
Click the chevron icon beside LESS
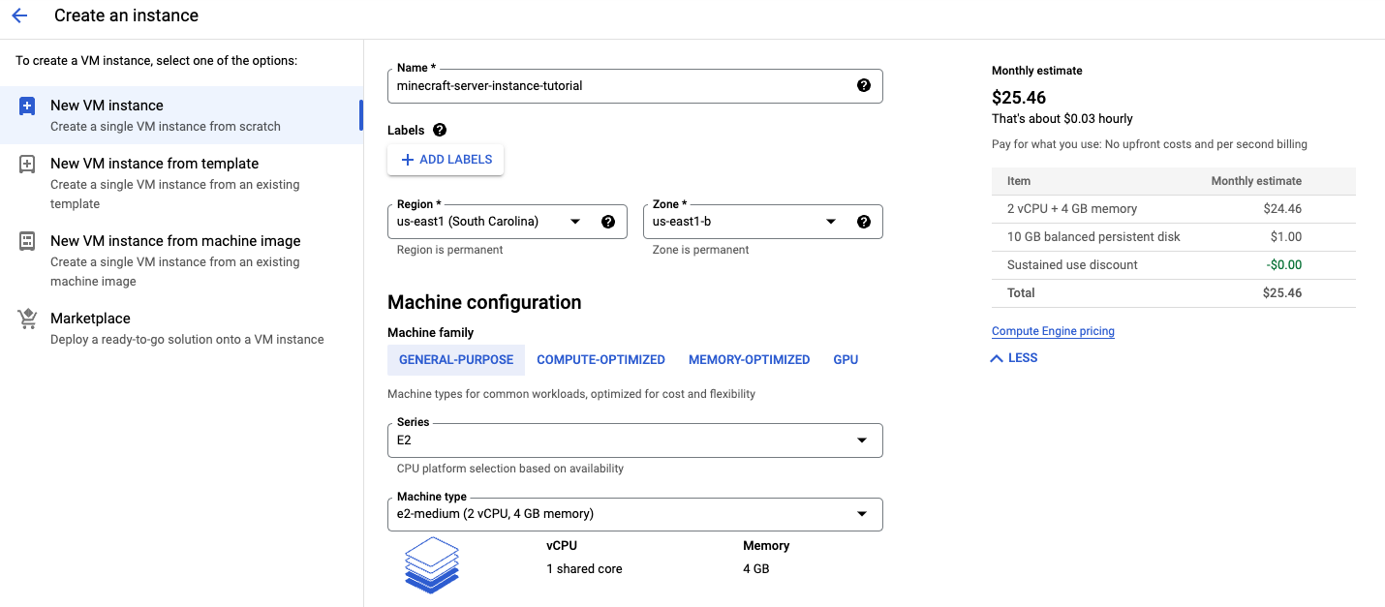point(997,358)
